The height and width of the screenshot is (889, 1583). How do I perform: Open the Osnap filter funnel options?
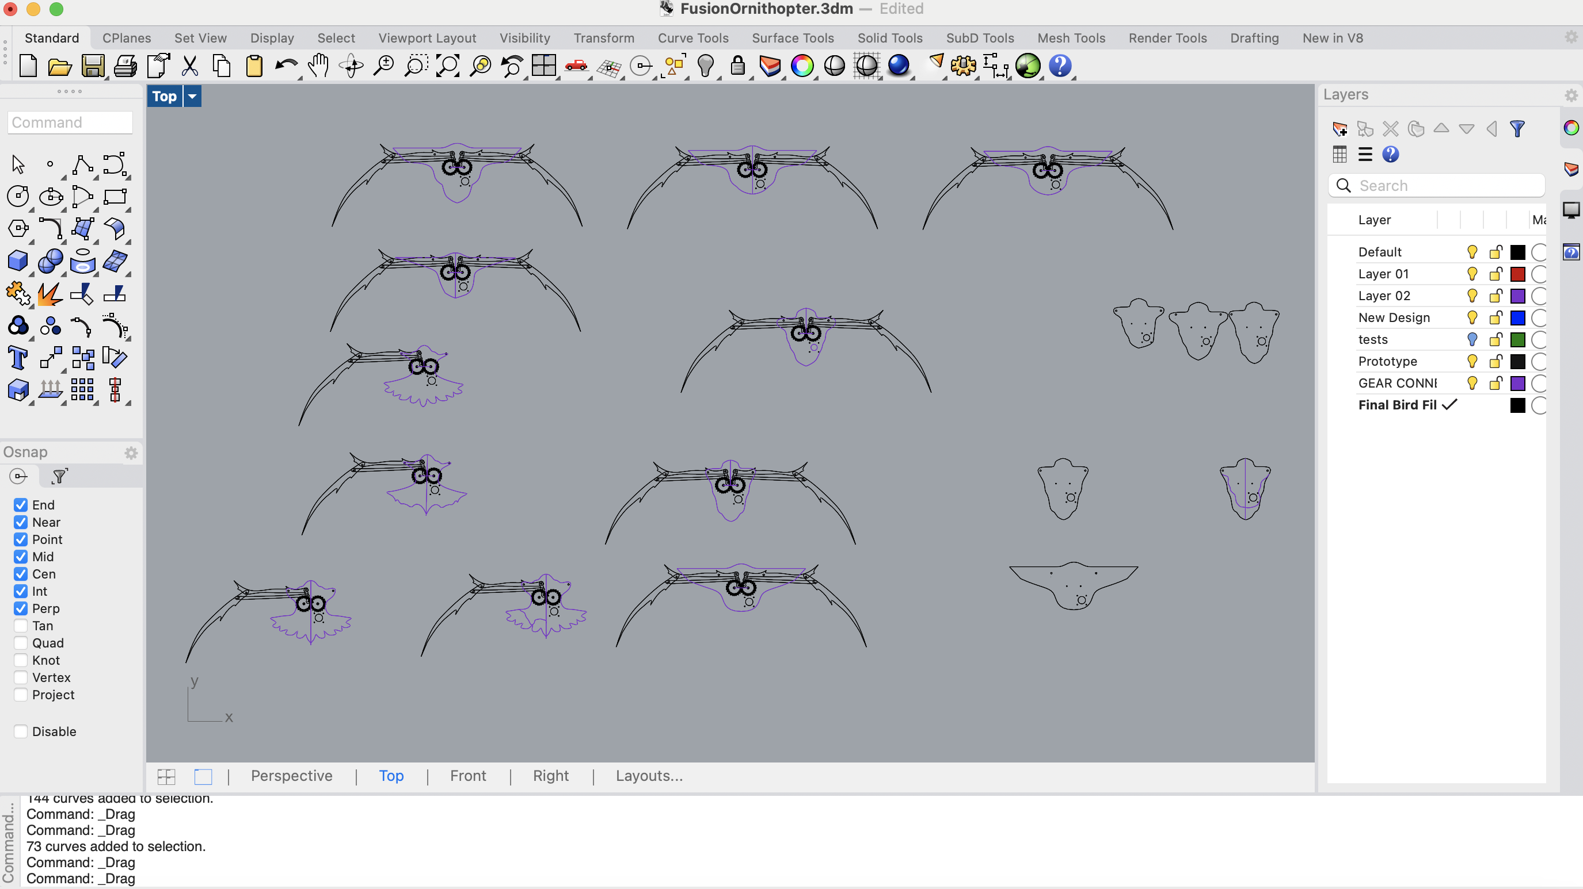click(x=60, y=476)
